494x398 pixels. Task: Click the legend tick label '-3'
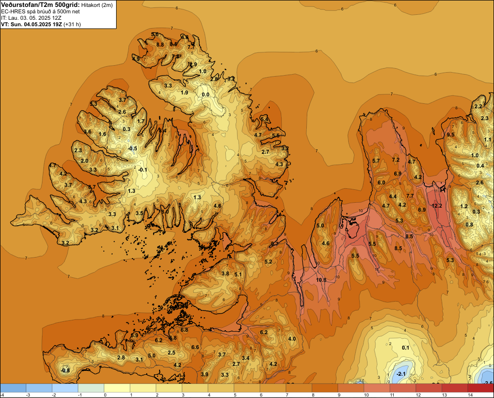[x=28, y=395]
